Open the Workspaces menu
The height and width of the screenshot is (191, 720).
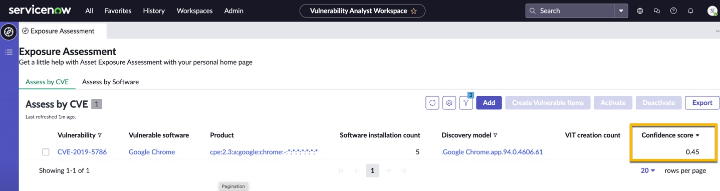194,11
